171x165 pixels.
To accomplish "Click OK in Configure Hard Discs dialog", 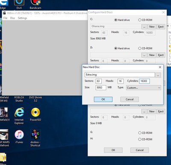I will coord(113,150).
